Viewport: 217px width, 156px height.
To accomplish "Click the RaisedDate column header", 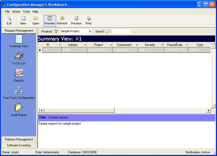I will pyautogui.click(x=176, y=45).
